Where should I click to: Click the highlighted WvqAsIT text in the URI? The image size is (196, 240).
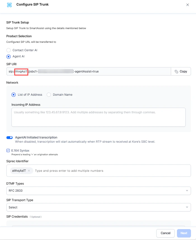click(21, 71)
